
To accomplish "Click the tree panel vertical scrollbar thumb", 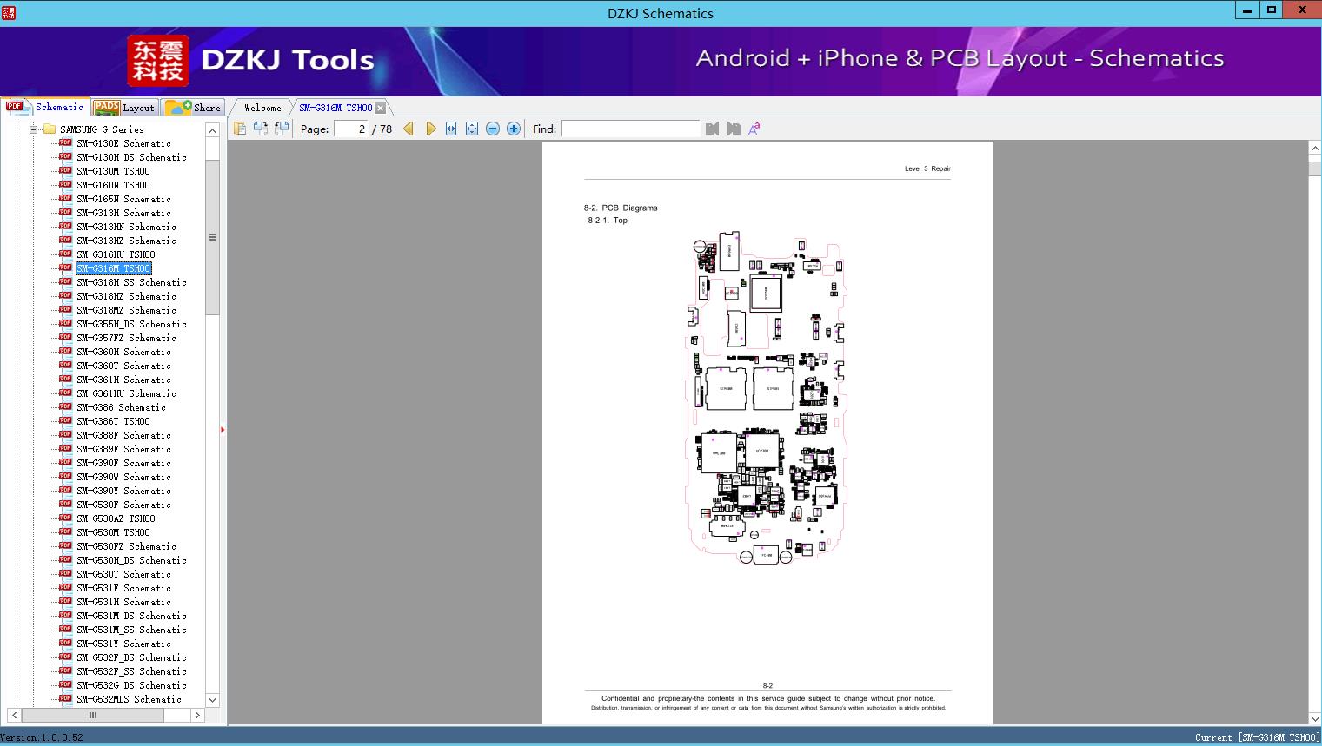I will coord(212,237).
